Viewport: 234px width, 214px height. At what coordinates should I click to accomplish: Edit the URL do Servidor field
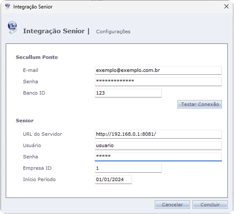(x=158, y=134)
